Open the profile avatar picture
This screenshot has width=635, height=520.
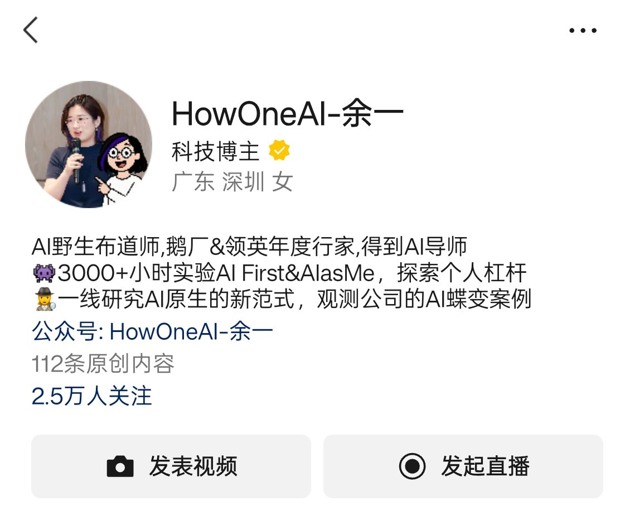point(89,145)
